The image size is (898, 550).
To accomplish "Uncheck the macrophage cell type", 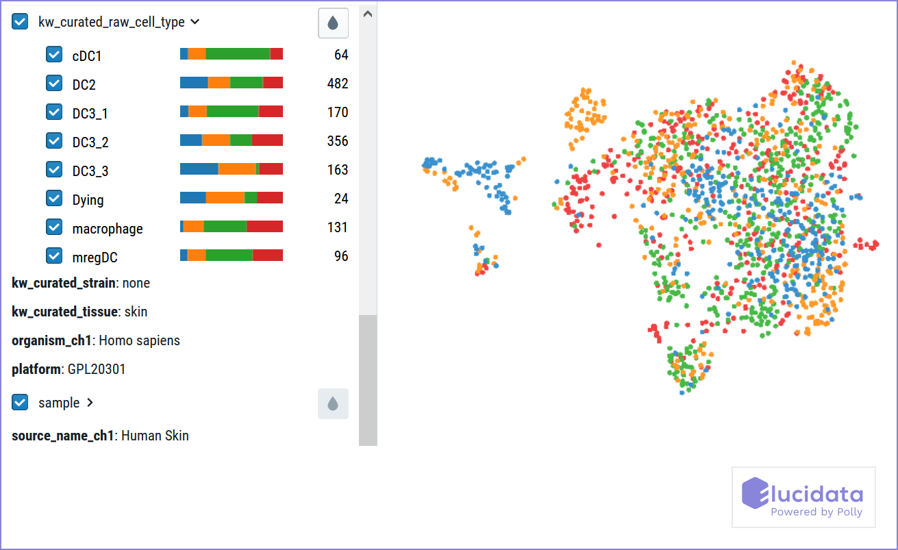I will 54,227.
